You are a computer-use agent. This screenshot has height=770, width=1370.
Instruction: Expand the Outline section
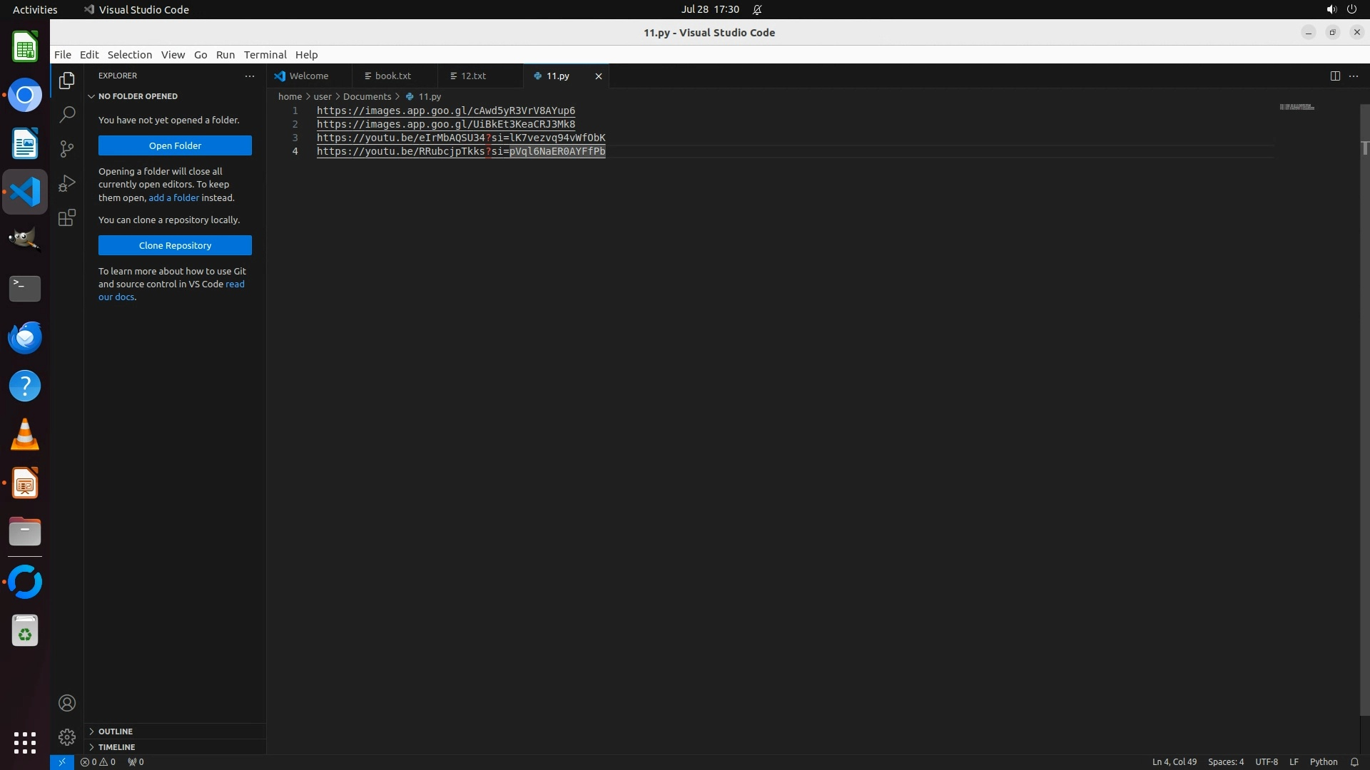[116, 731]
